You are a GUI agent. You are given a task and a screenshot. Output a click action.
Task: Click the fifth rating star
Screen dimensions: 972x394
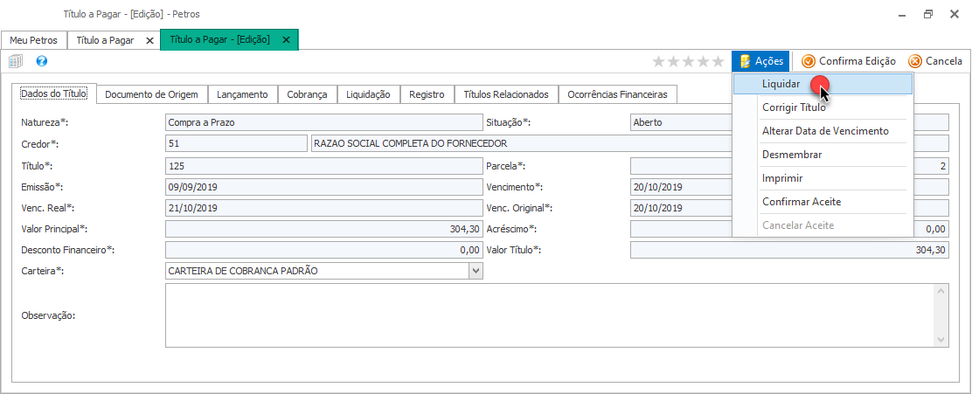coord(718,61)
